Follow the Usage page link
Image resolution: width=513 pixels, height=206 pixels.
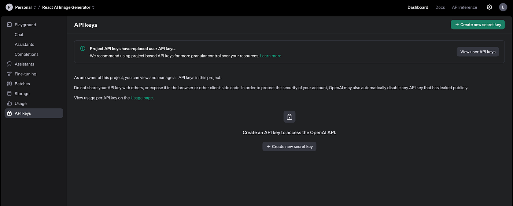tap(141, 98)
